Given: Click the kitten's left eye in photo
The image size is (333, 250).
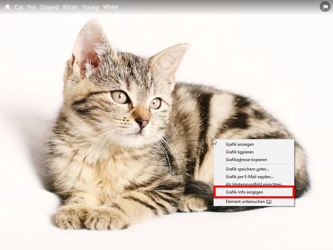Looking at the screenshot, I should click(x=119, y=96).
